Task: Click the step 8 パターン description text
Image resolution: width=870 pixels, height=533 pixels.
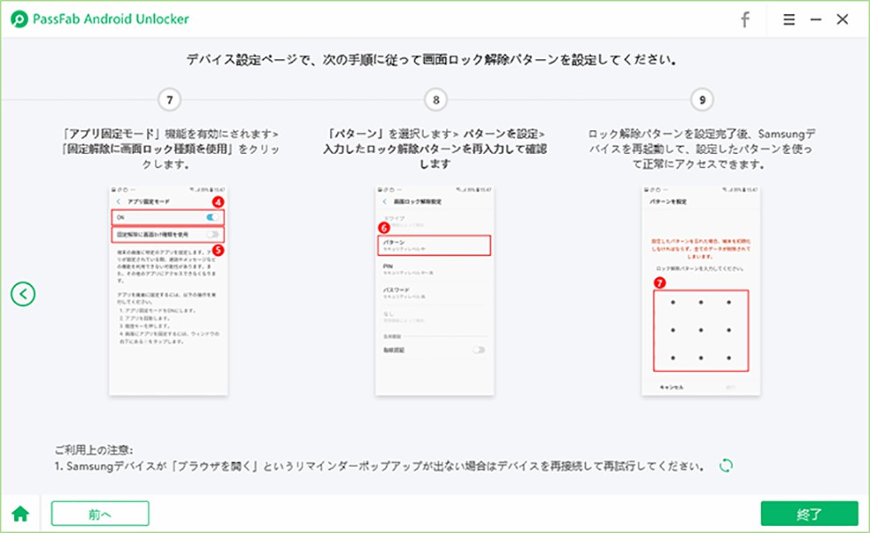Action: pos(435,149)
